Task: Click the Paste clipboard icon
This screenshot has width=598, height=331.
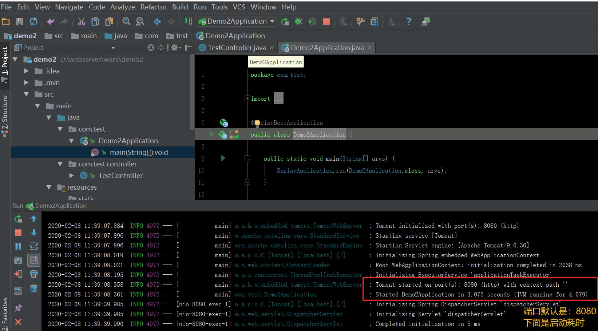Action: pos(109,21)
